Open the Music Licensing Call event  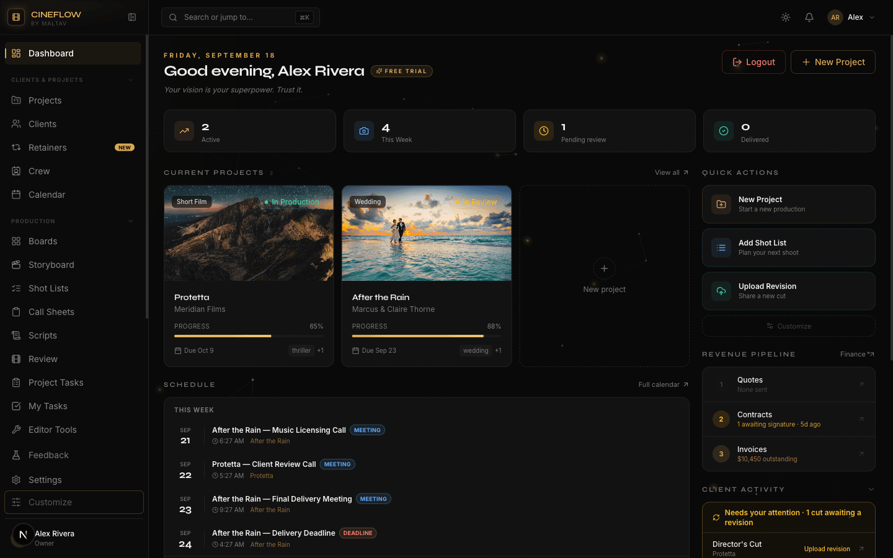point(427,435)
